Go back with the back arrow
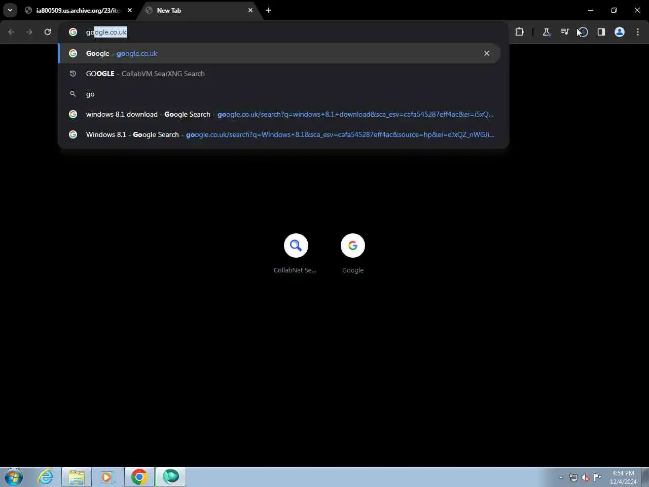This screenshot has height=487, width=649. (x=11, y=32)
